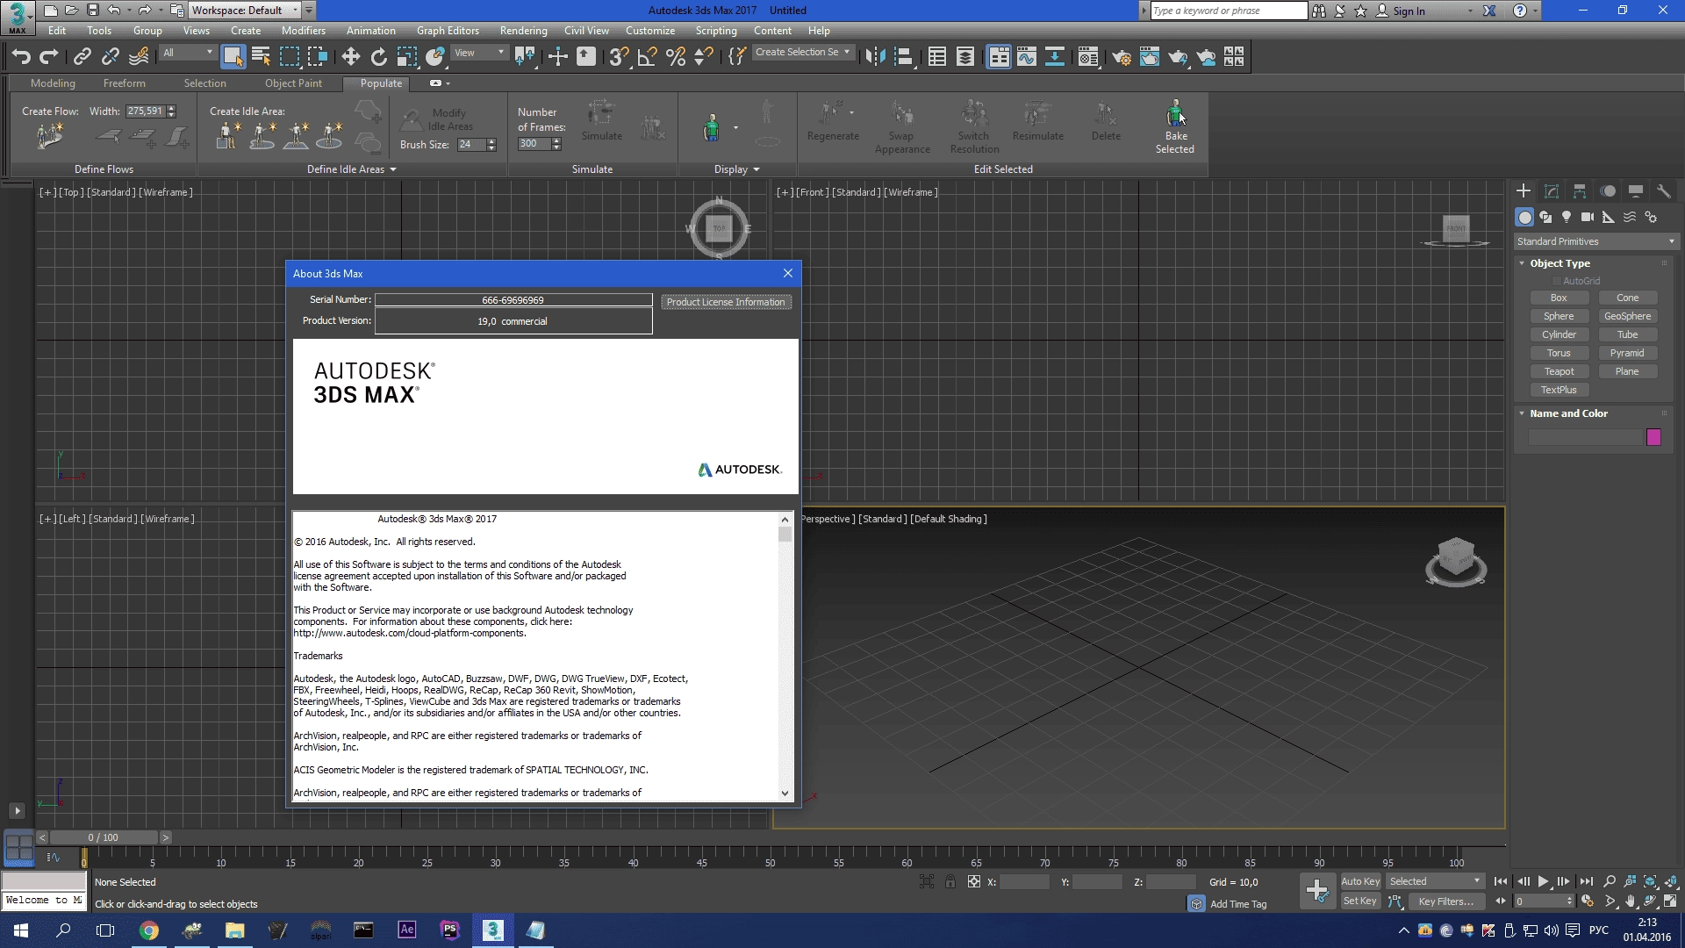Open key filter Selected dropdown
Image resolution: width=1685 pixels, height=948 pixels.
tap(1435, 881)
